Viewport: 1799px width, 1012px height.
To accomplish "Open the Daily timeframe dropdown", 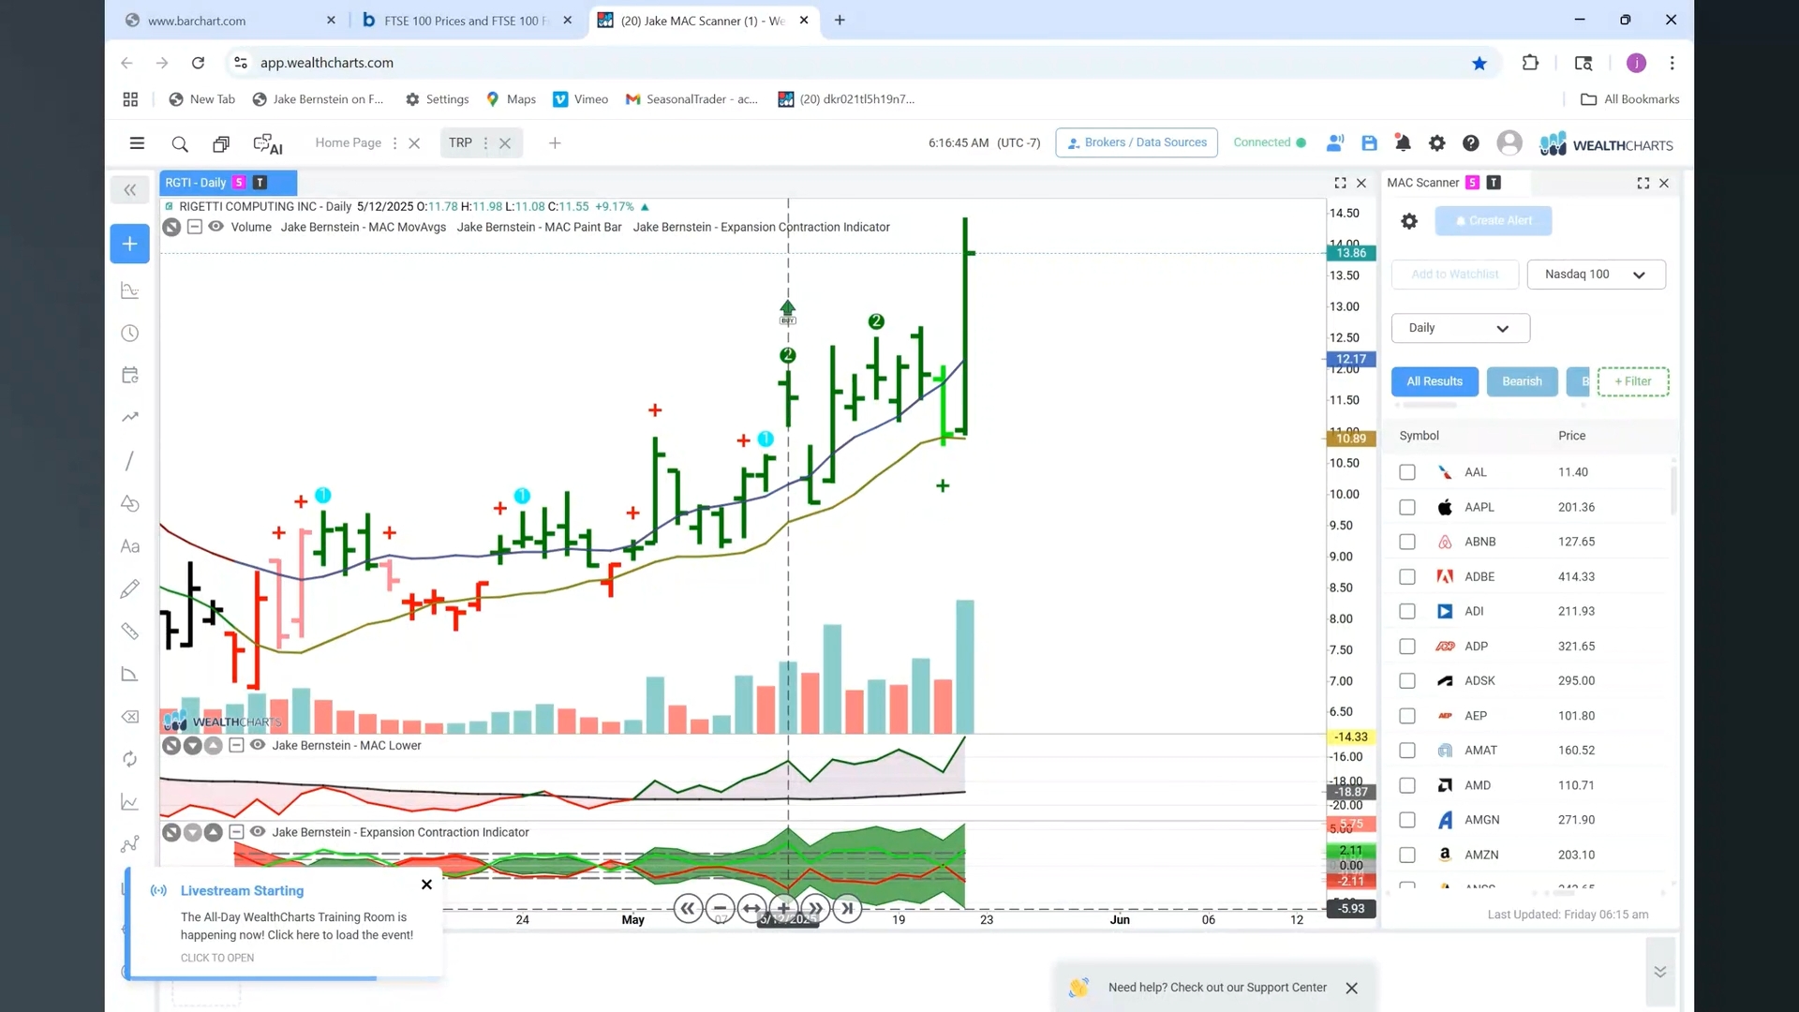I will coord(1460,328).
